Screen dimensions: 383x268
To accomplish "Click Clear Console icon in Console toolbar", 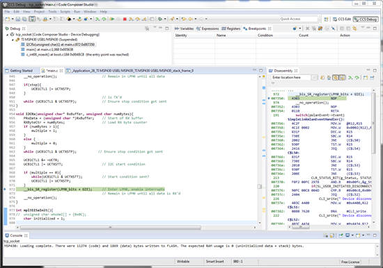I will 326,235.
